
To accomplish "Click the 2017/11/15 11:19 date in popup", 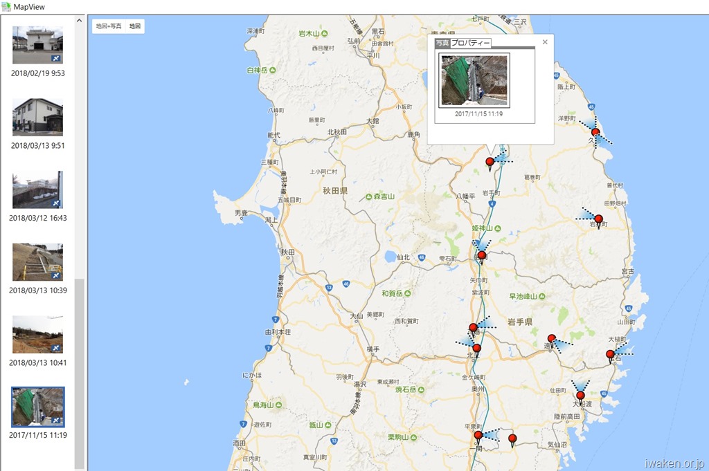I will click(478, 114).
